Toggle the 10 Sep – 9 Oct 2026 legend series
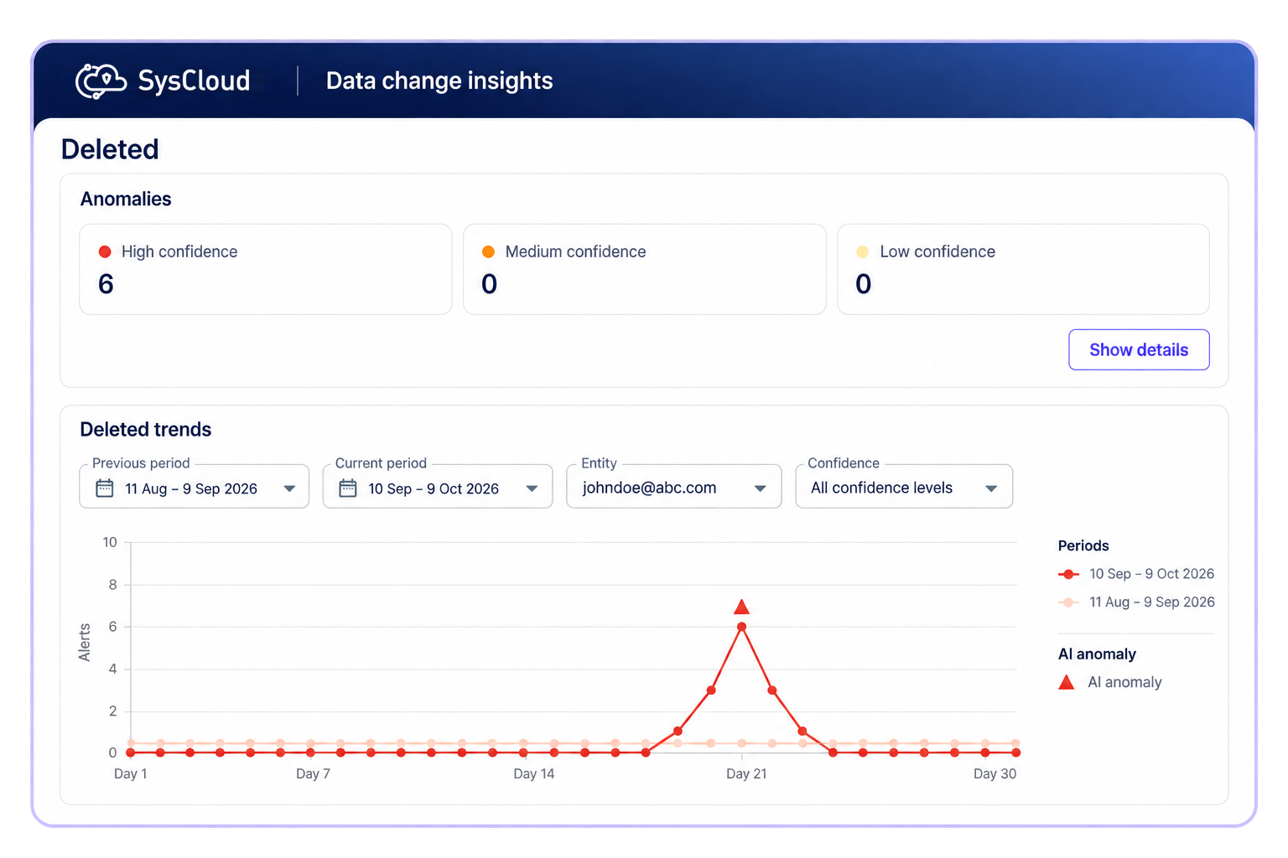1288x858 pixels. pos(1136,574)
